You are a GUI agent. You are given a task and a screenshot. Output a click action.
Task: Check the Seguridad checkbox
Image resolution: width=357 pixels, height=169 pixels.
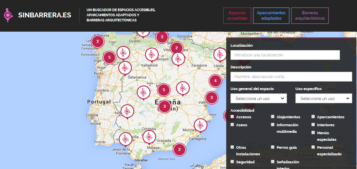click(232, 162)
